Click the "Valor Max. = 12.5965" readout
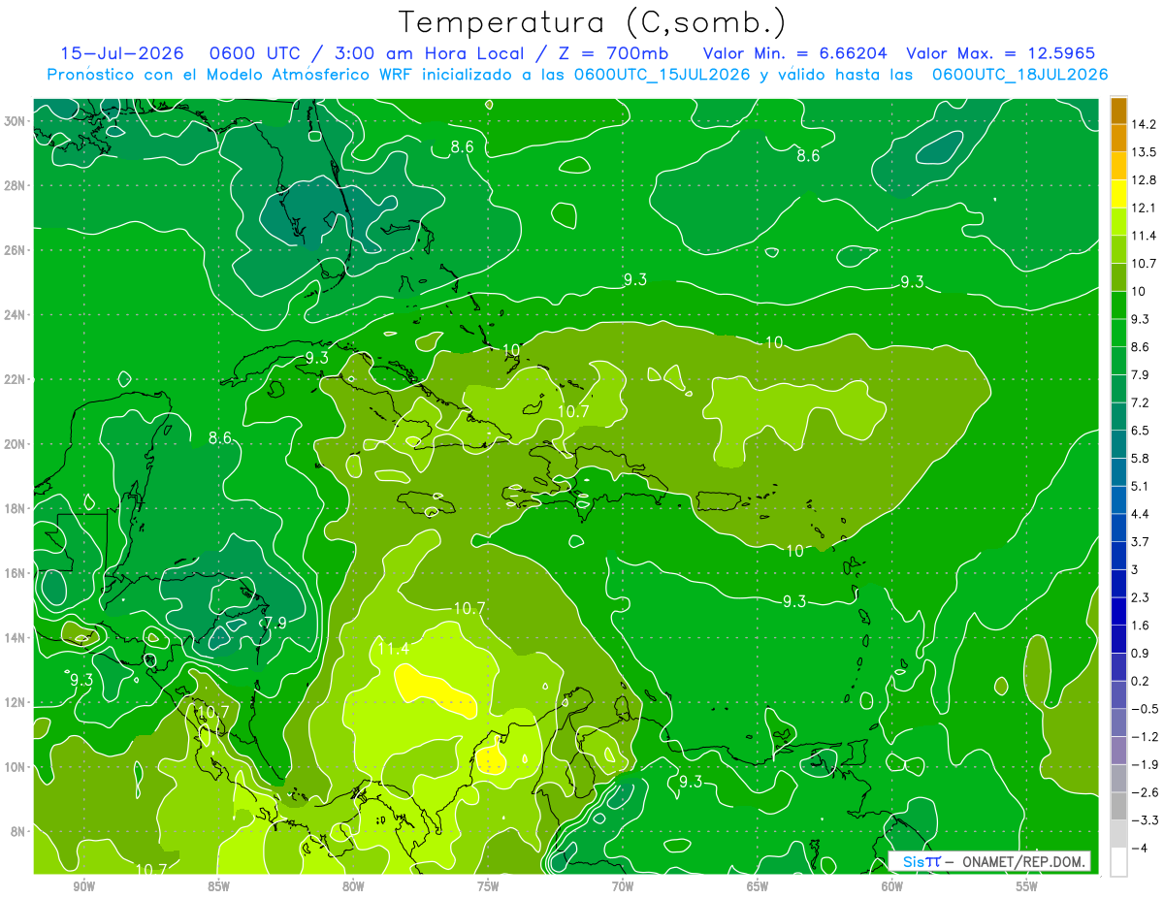Viewport: 1164px width, 899px height. pyautogui.click(x=1003, y=52)
